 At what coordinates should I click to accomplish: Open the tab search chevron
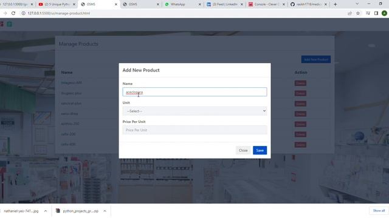click(x=357, y=4)
